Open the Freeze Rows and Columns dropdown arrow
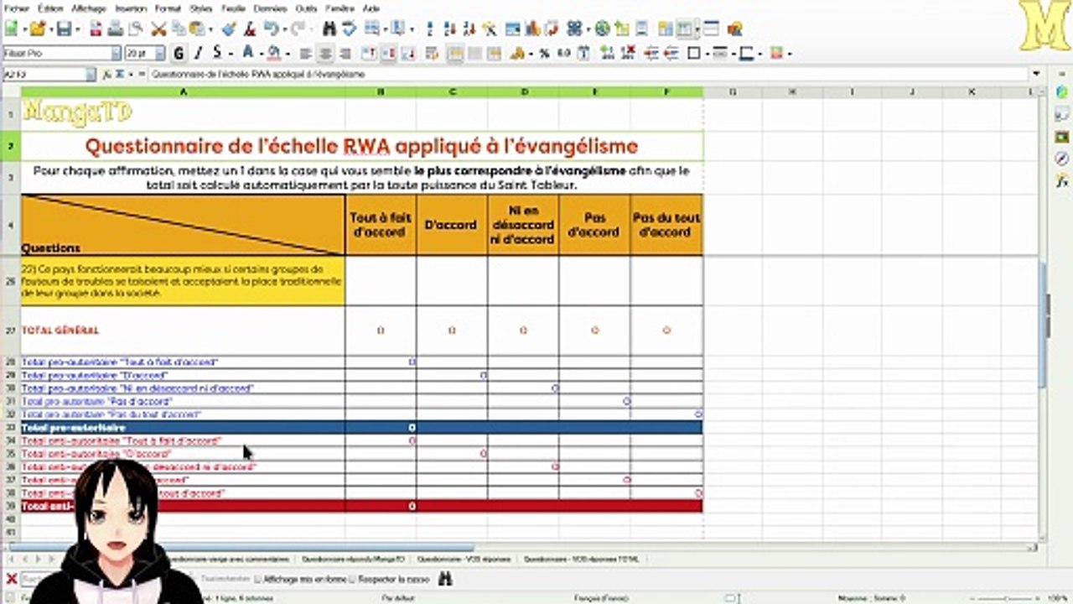This screenshot has width=1073, height=604. [697, 29]
